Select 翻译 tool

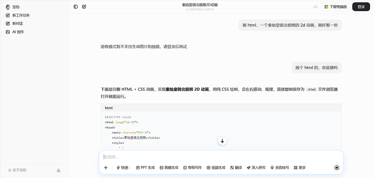(x=236, y=168)
